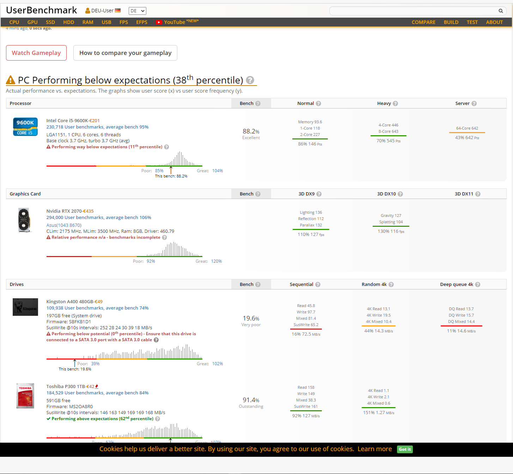Click the question mark next to the Bench column
Viewport: 513px width, 474px height.
click(258, 103)
